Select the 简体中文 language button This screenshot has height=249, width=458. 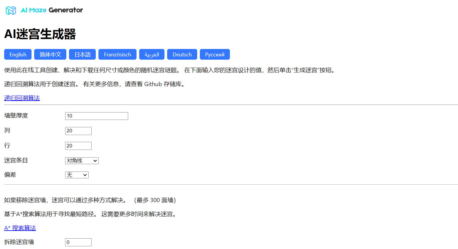click(50, 54)
